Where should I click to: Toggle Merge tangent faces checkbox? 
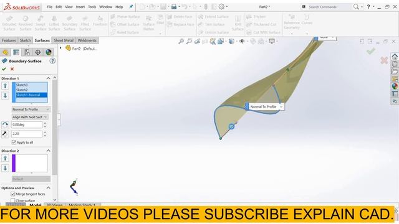click(12, 194)
